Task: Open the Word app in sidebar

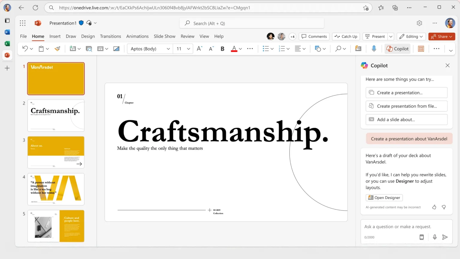Action: point(7,32)
